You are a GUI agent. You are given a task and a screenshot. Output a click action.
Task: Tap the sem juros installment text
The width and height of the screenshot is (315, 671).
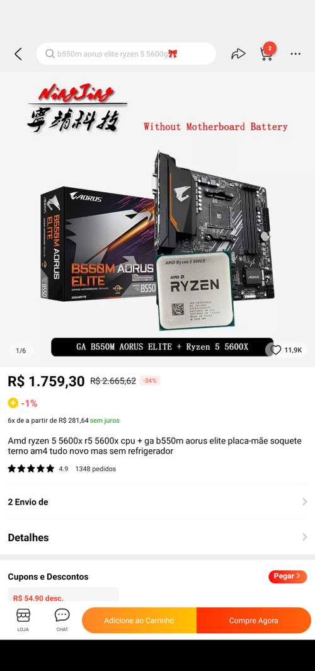click(x=105, y=421)
